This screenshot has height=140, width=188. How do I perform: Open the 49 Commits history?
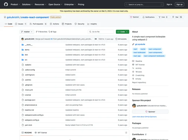pos(121,39)
